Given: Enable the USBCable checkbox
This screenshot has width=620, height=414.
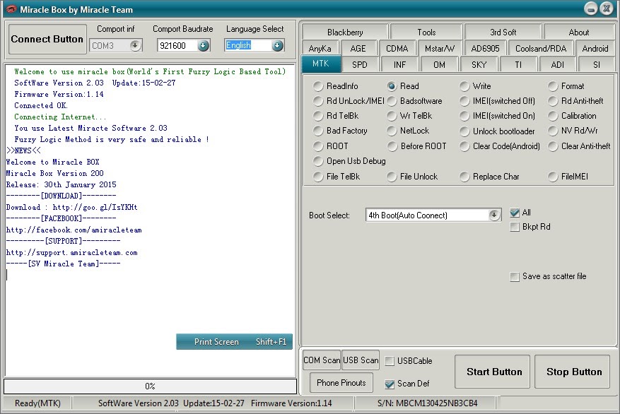Looking at the screenshot, I should click(390, 361).
